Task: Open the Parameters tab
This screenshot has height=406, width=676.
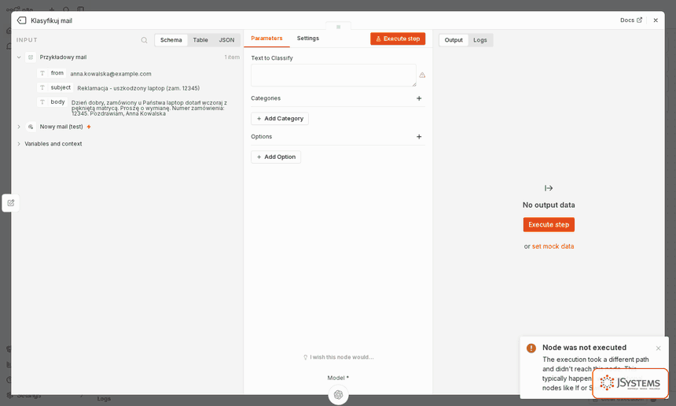Action: 267,39
